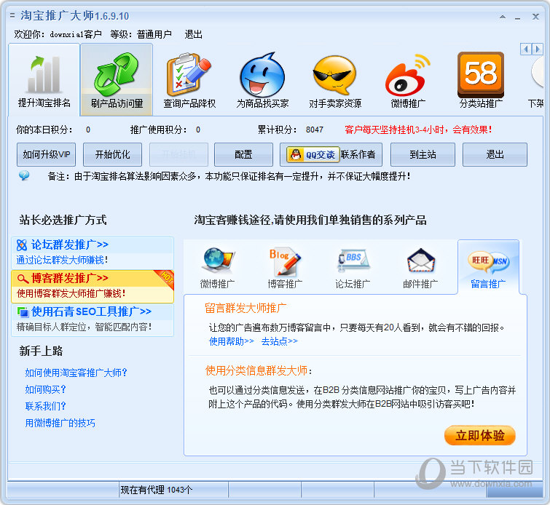This screenshot has height=505, width=550.
Task: Click the 退出 button in button row
Action: 495,154
